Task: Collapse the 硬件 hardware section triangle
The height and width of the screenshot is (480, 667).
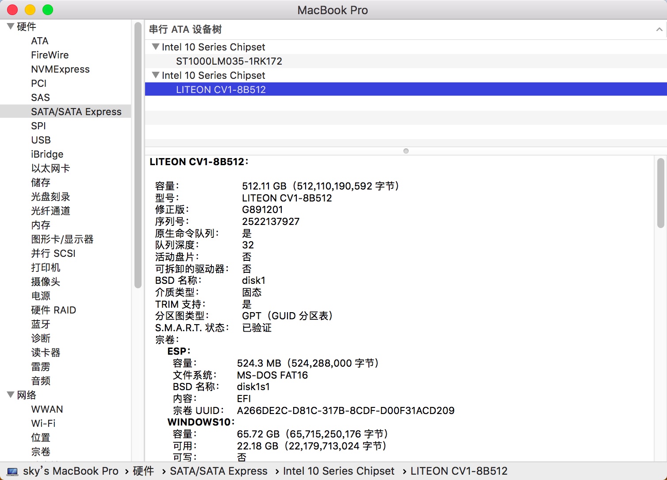Action: pyautogui.click(x=11, y=27)
